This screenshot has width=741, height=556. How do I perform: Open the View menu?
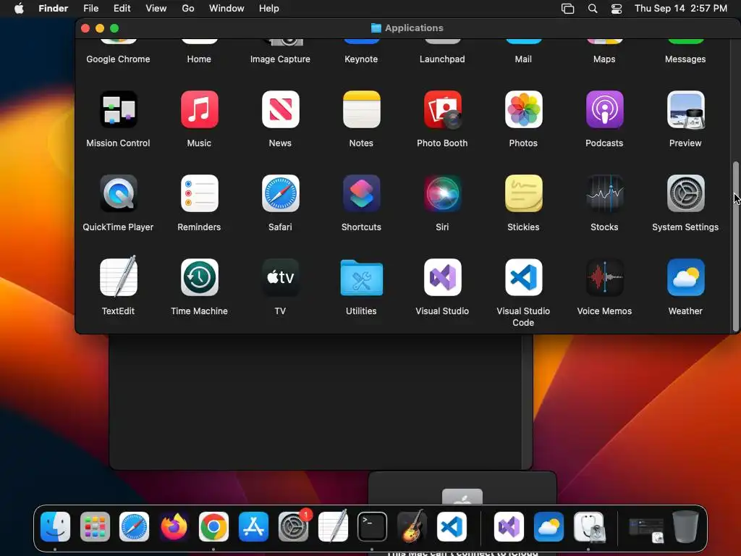[x=156, y=9]
